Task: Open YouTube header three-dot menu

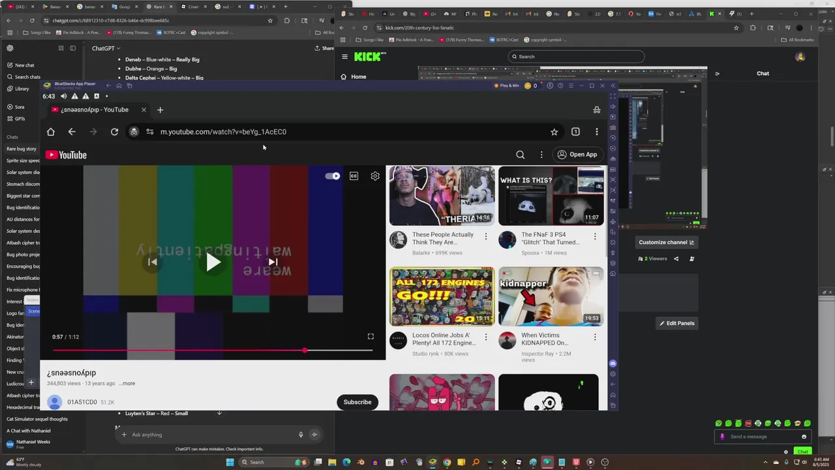Action: [541, 155]
